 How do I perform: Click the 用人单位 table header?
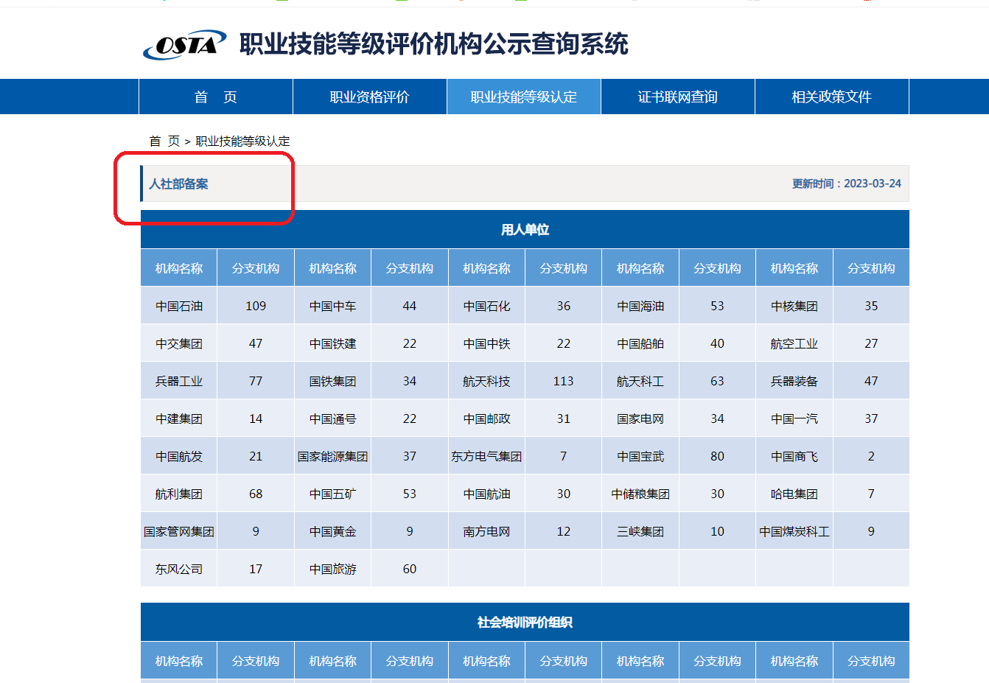525,229
